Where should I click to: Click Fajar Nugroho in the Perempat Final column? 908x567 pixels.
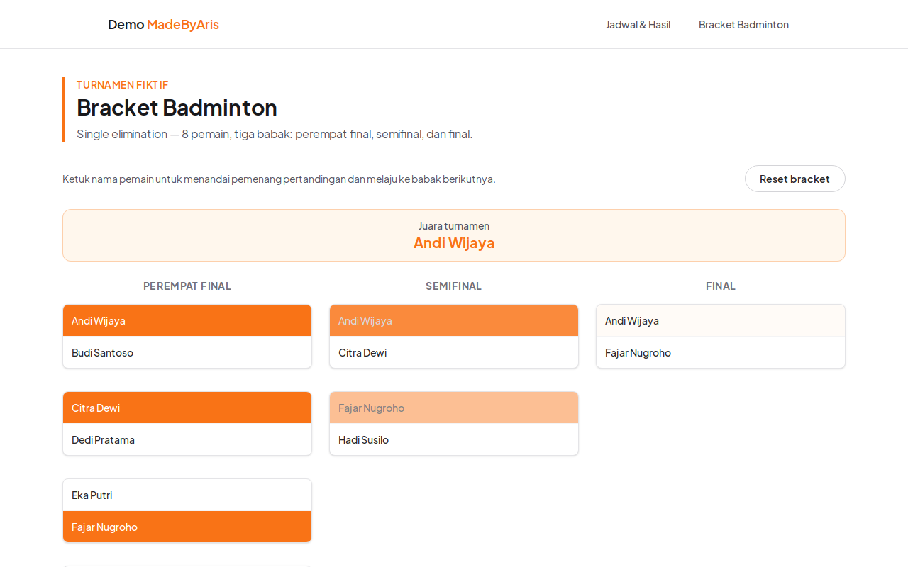coord(187,527)
